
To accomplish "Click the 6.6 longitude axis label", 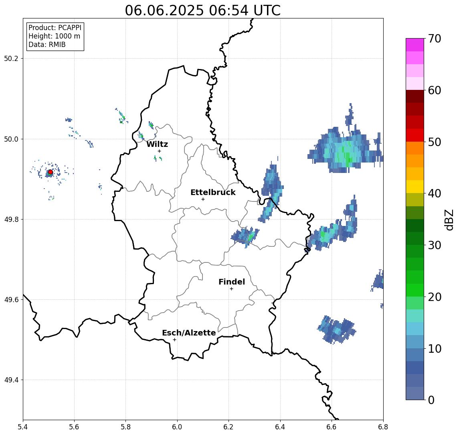I will coord(332,427).
